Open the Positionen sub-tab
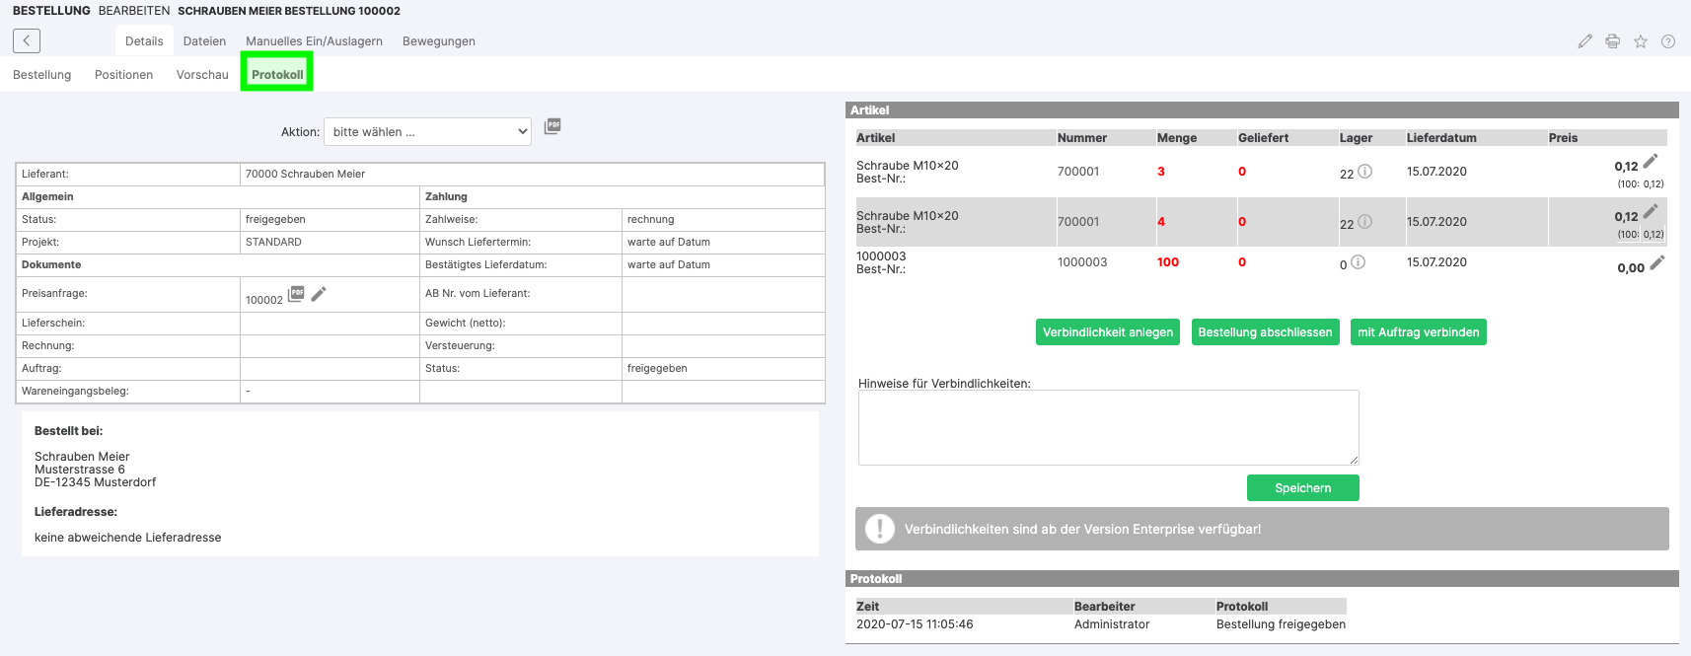This screenshot has height=656, width=1691. (123, 75)
